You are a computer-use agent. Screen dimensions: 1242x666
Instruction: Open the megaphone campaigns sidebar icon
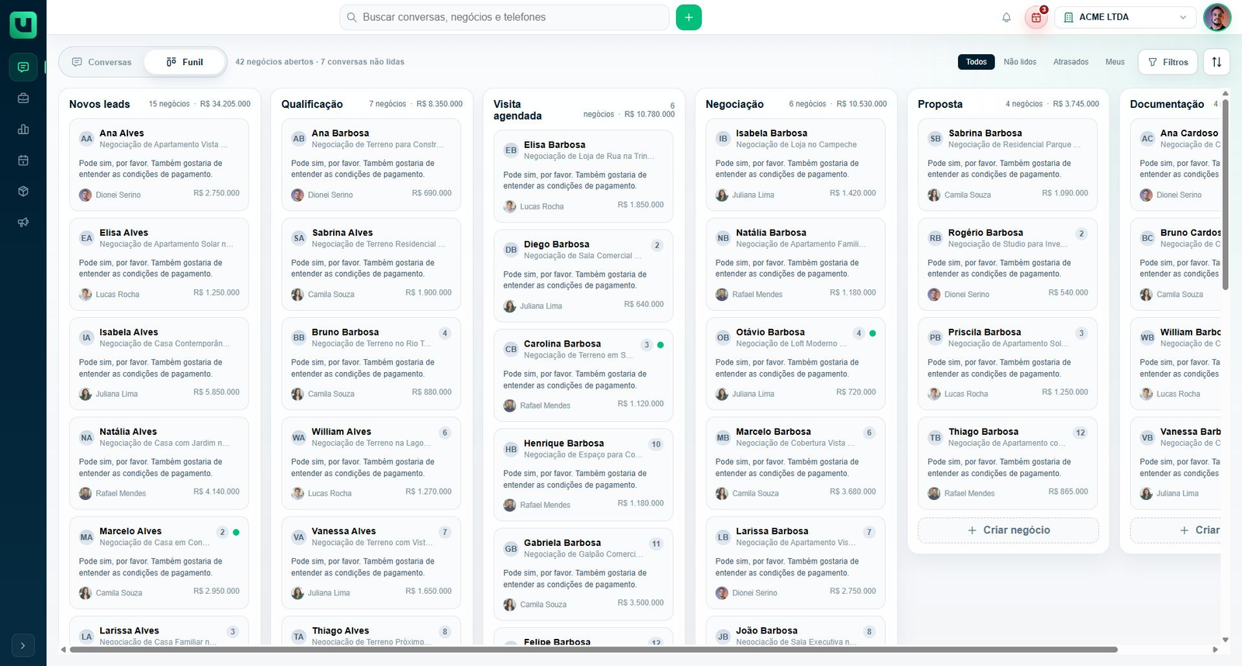tap(23, 223)
